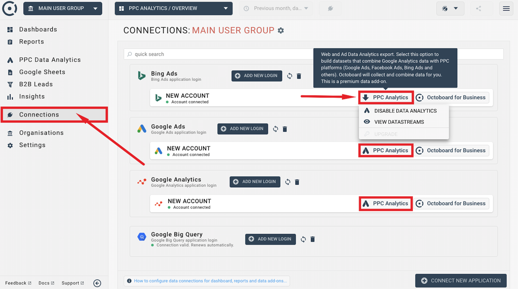518x289 pixels.
Task: Refresh the Google Analytics connection
Action: click(x=288, y=182)
